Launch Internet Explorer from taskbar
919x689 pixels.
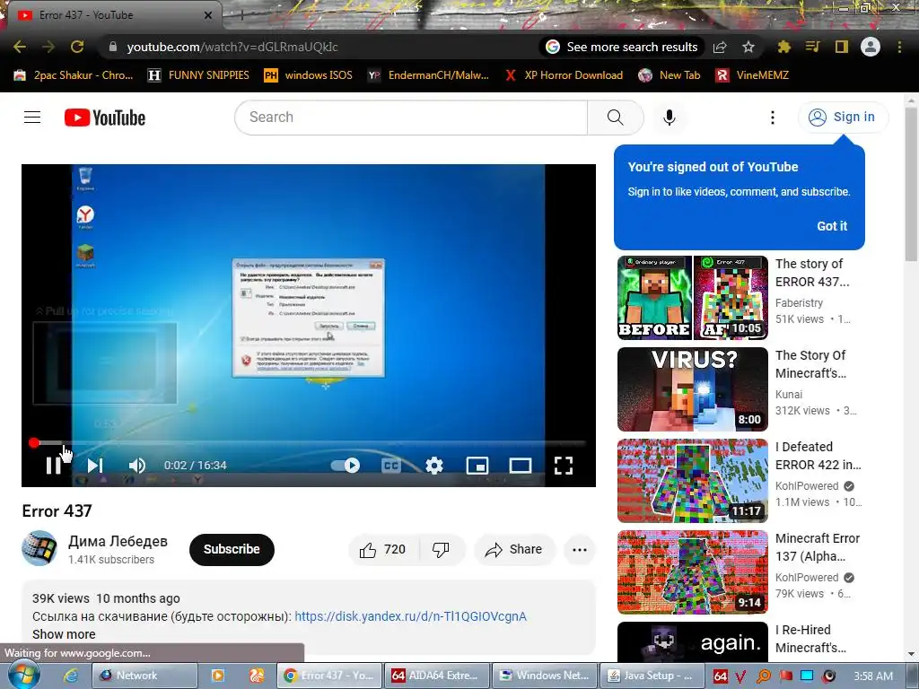coord(71,676)
